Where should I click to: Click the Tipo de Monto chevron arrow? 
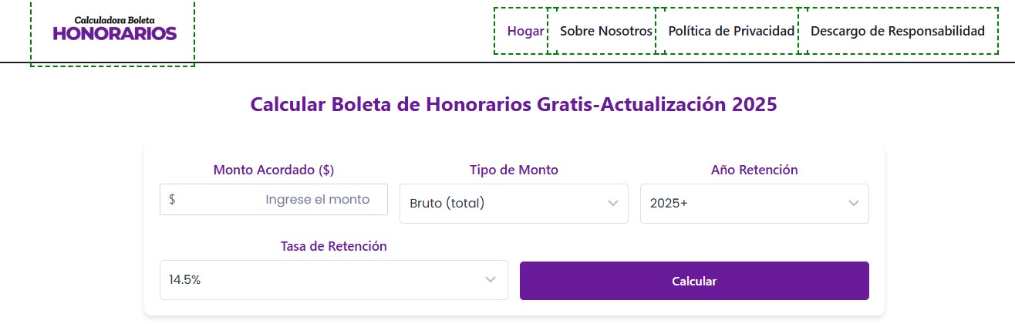613,203
